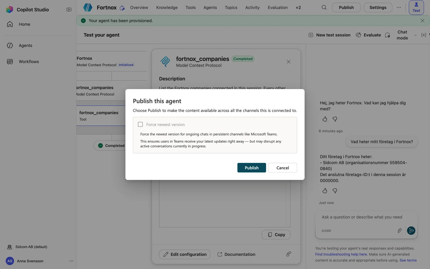Click the top bar Publish button

coord(346,7)
